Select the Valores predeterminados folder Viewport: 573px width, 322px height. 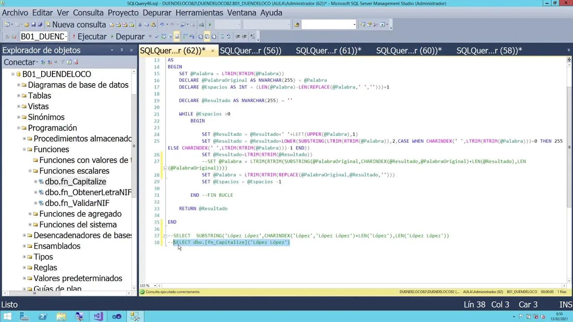(x=78, y=278)
